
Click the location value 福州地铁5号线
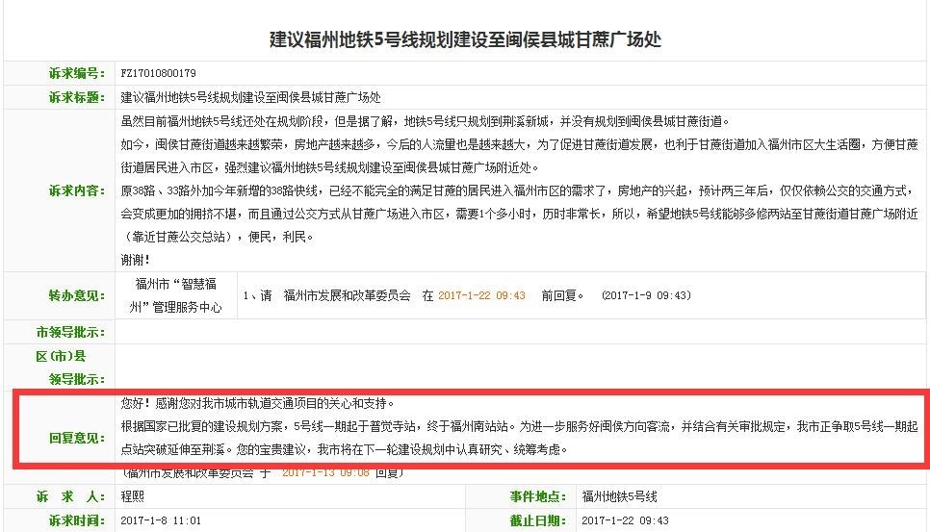coord(619,496)
